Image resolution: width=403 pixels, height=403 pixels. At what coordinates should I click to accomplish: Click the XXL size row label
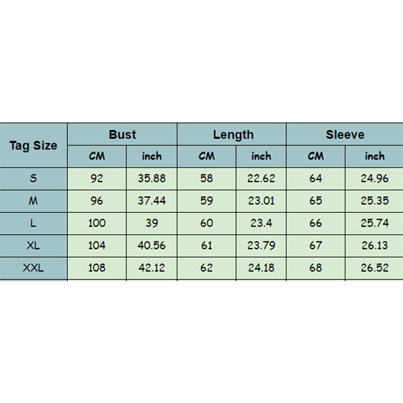point(33,267)
